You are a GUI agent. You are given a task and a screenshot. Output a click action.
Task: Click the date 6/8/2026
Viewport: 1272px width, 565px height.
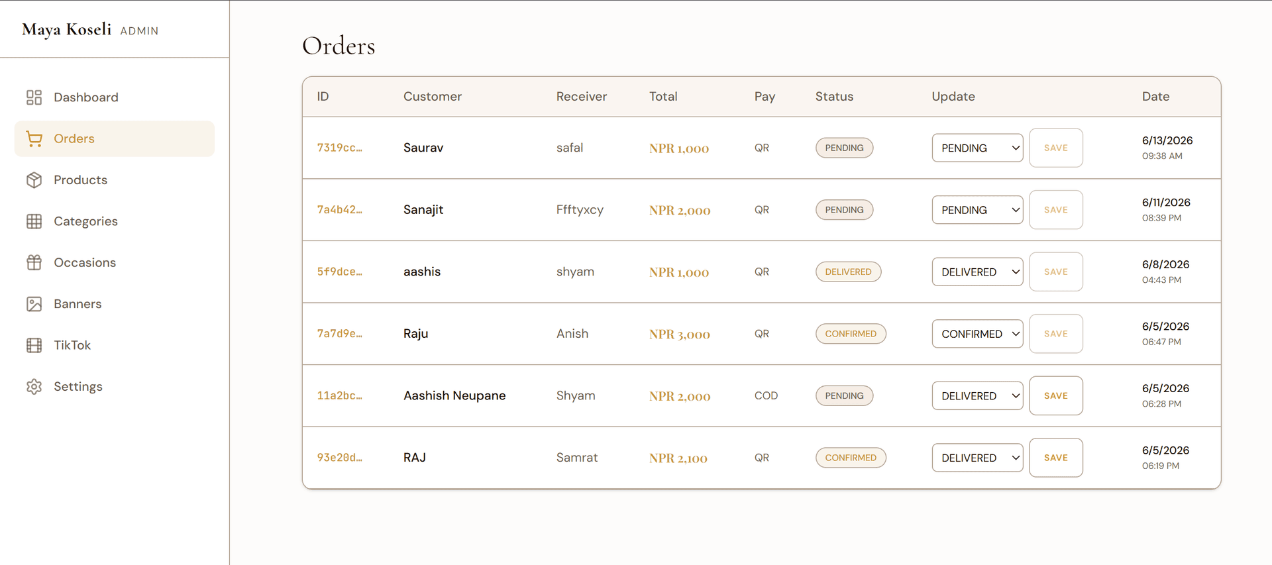click(x=1166, y=264)
